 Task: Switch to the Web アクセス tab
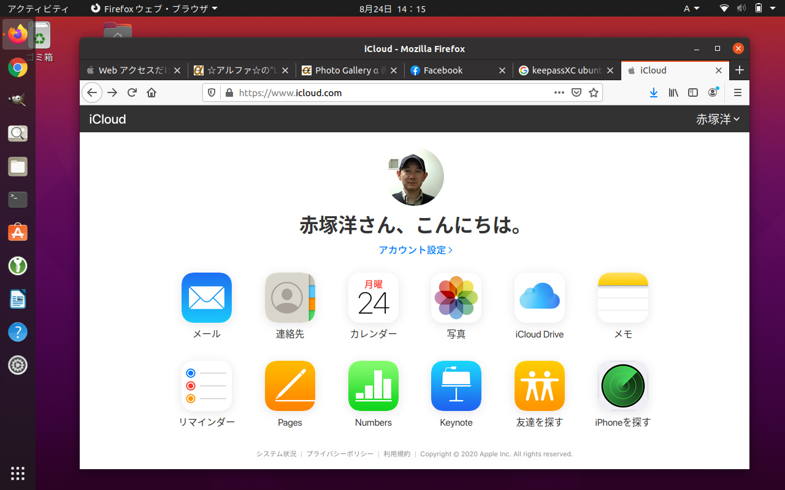(134, 70)
